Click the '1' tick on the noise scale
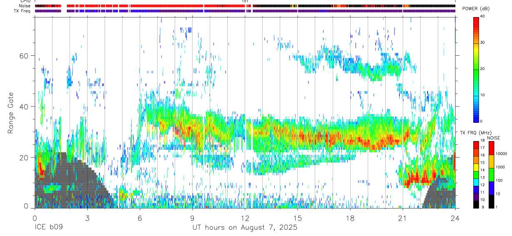The image size is (512, 236). 497,207
